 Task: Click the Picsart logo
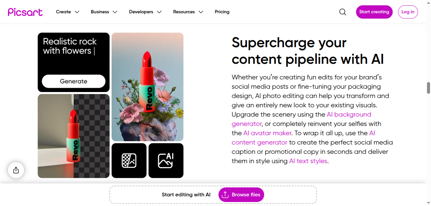click(x=25, y=12)
